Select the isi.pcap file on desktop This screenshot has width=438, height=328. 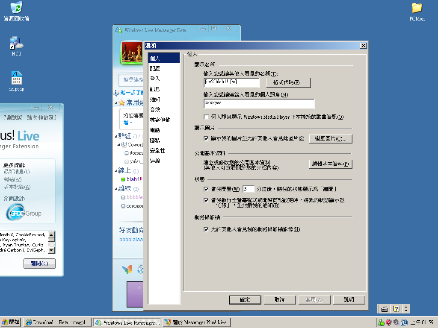tap(16, 78)
